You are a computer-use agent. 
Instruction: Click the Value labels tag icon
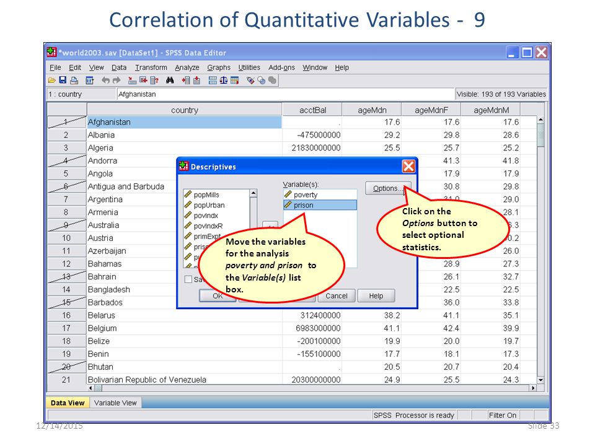(250, 81)
